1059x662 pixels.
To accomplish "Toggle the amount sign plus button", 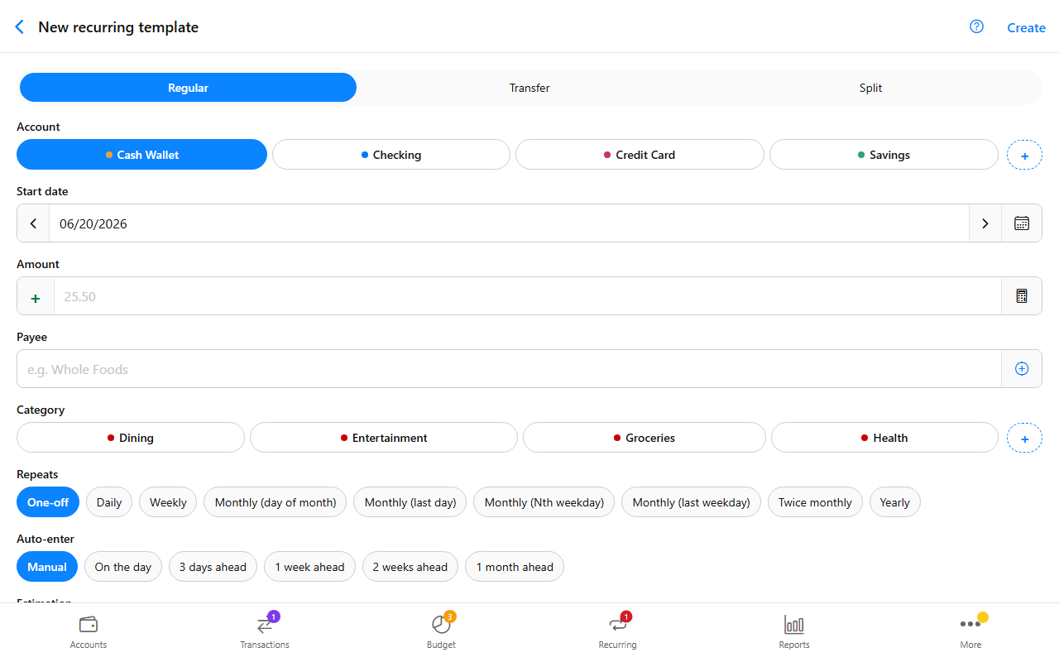I will (x=36, y=296).
